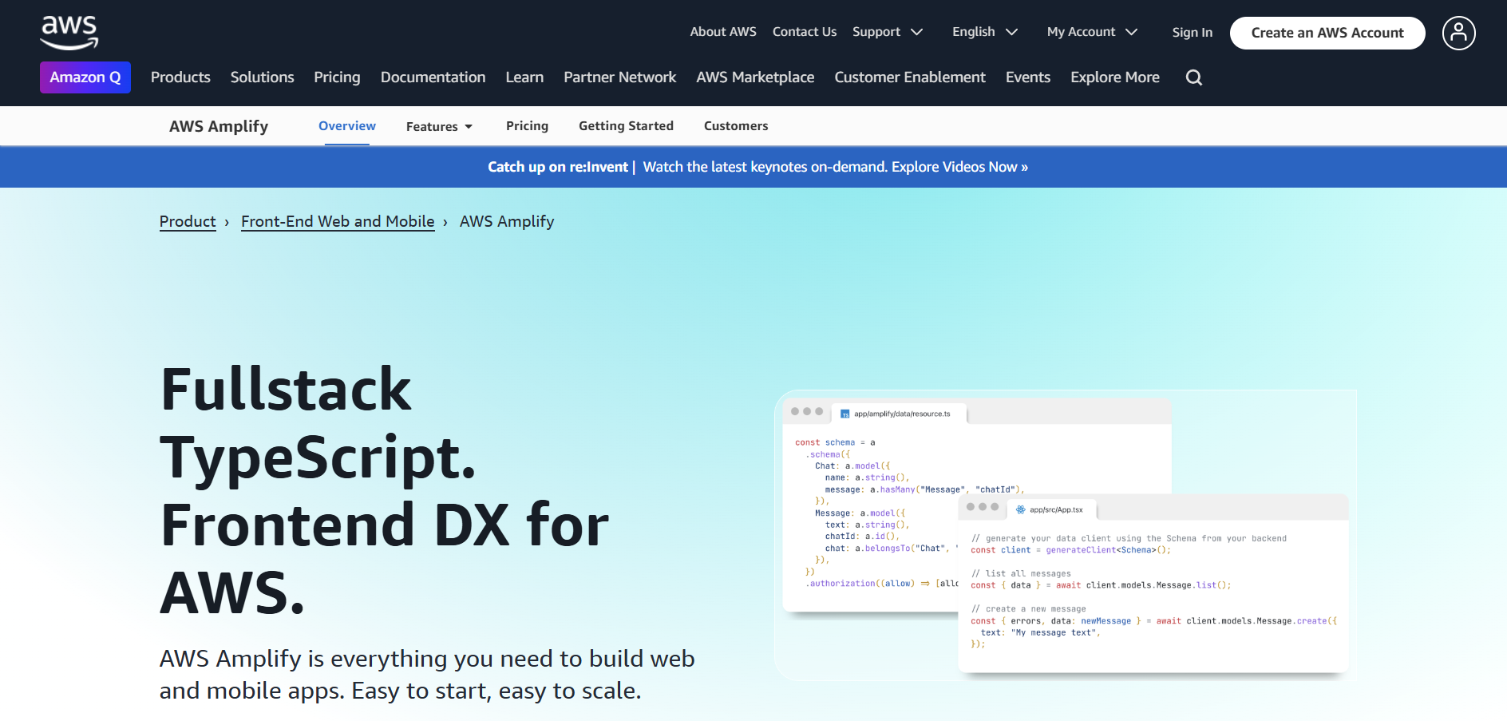Click the user profile avatar icon

point(1458,33)
